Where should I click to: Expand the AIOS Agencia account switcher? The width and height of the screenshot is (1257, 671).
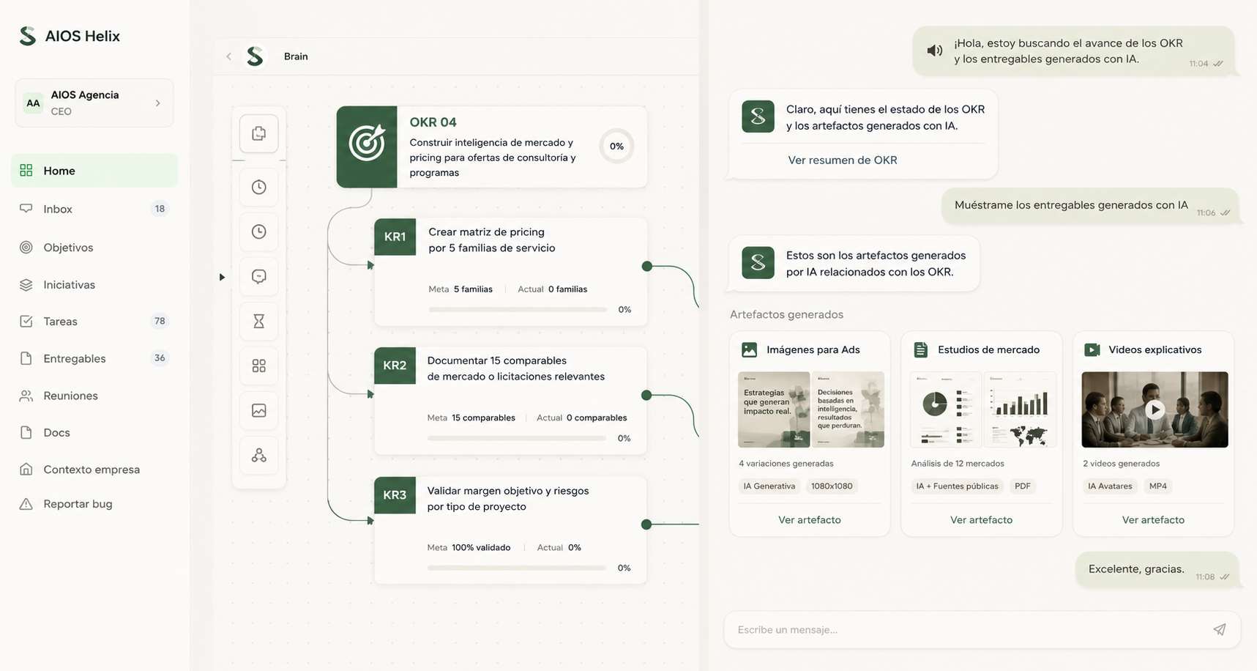tap(94, 103)
